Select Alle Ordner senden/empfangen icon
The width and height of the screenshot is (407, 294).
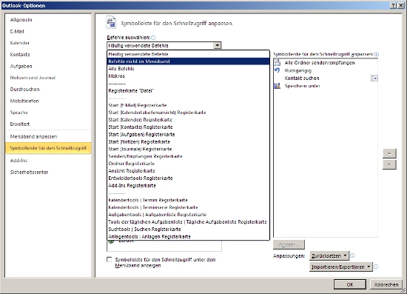tap(277, 63)
